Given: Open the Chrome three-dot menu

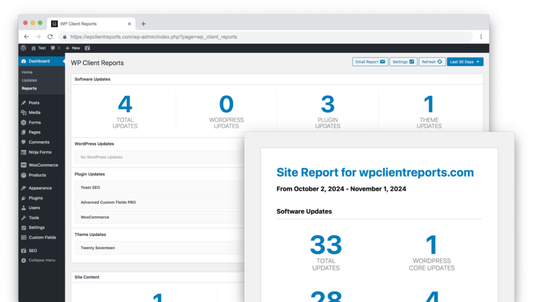Looking at the screenshot, I should tap(481, 37).
